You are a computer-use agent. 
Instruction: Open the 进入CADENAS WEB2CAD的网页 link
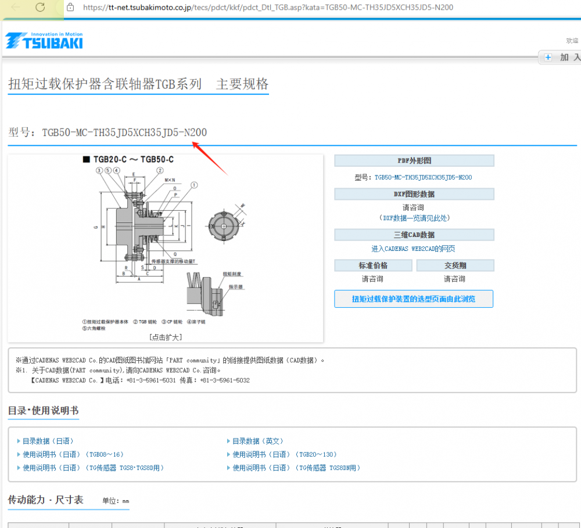(x=414, y=248)
